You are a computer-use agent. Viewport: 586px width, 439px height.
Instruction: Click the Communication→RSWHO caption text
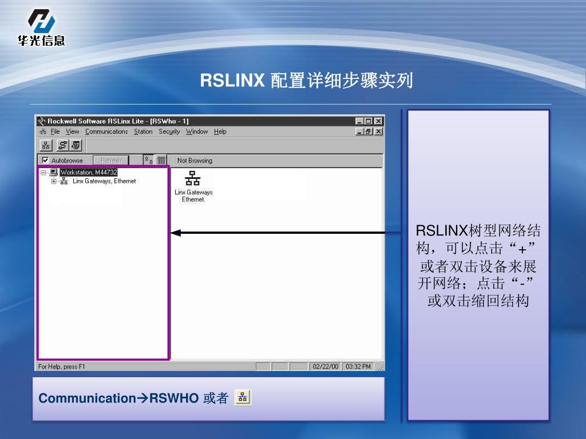click(118, 398)
